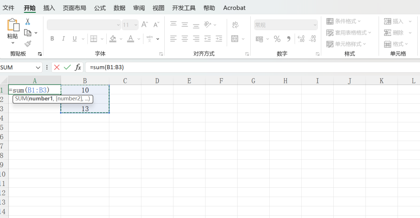Image resolution: width=420 pixels, height=218 pixels.
Task: Click the Borders icon
Action: coord(94,39)
